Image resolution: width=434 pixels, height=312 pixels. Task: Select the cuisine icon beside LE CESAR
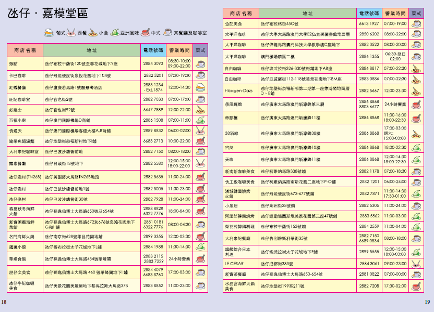[416, 264]
